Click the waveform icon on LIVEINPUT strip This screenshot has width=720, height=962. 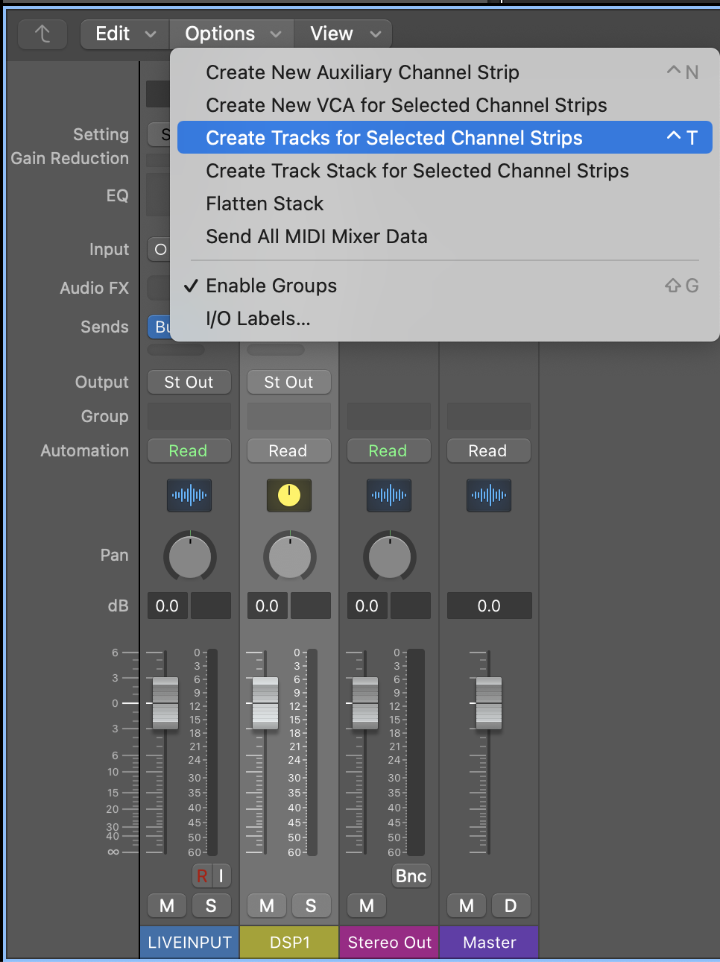point(189,495)
